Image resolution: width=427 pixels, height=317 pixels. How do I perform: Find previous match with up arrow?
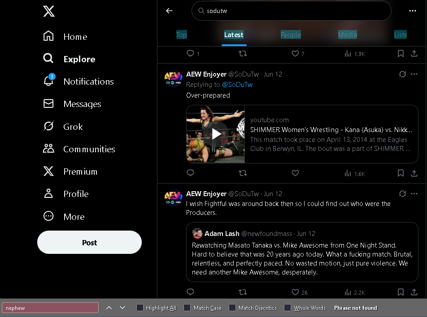(x=109, y=308)
